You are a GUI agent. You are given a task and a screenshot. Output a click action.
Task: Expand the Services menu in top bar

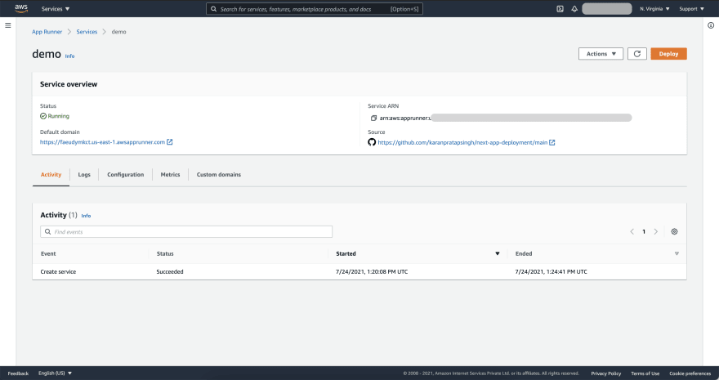56,9
